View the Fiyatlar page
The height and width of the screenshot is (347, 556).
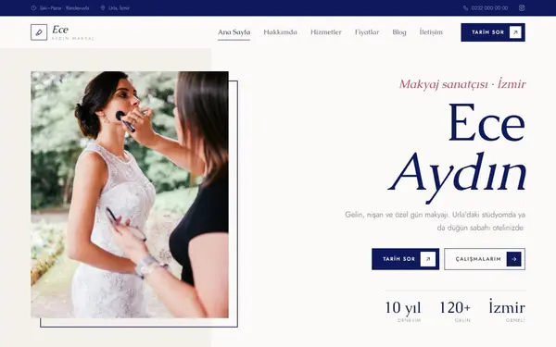tap(367, 32)
